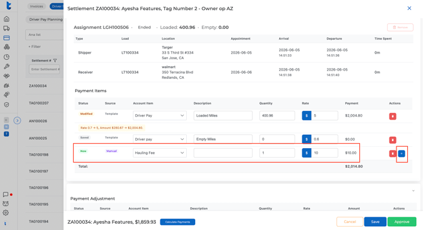Open the vehicle accident icon in sidebar
Viewport: 423px width, 230px height.
click(x=6, y=85)
